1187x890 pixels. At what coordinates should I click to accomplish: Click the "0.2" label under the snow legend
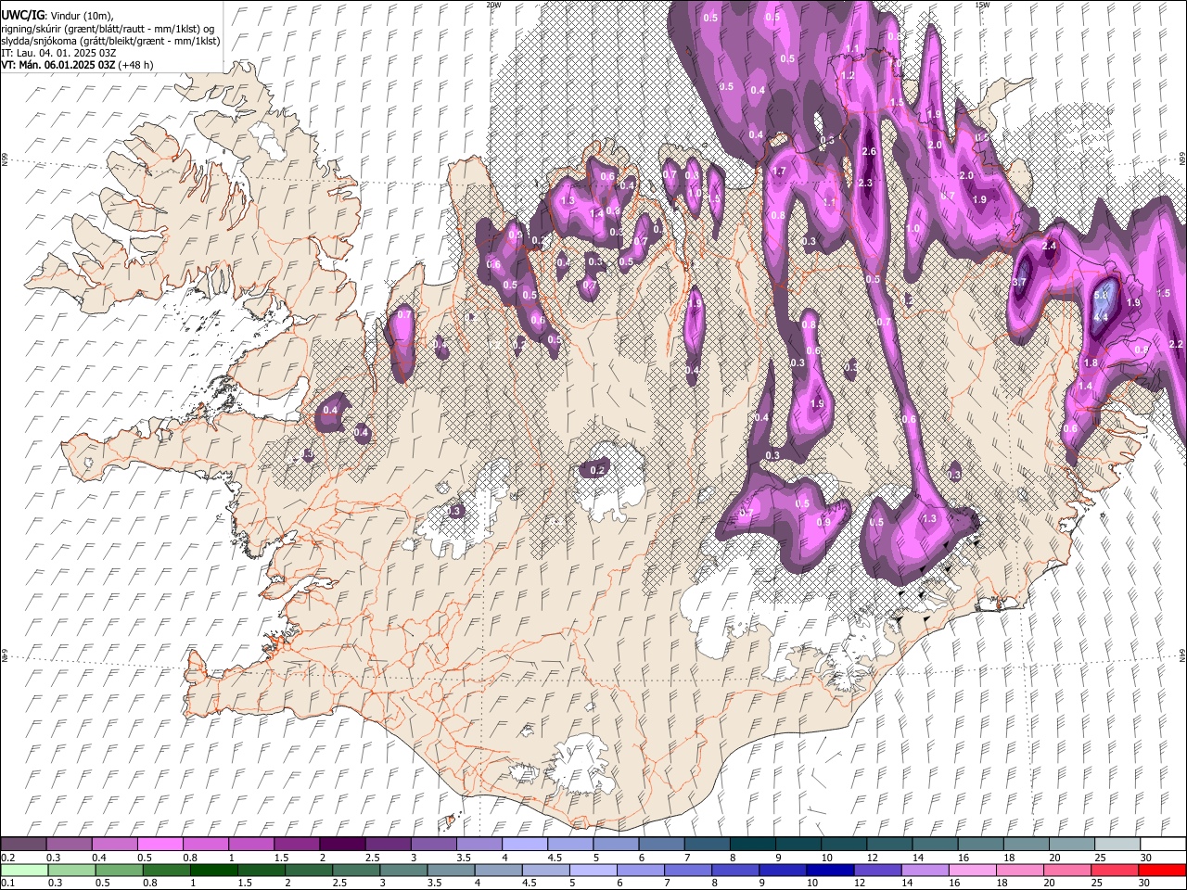(7, 858)
